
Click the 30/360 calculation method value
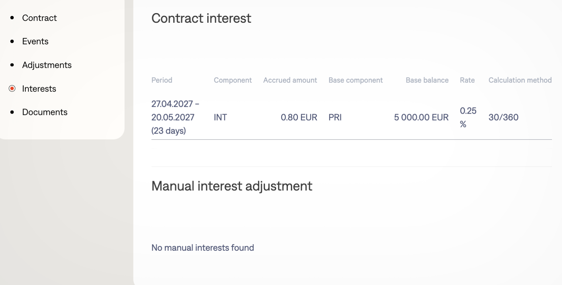[x=503, y=117]
